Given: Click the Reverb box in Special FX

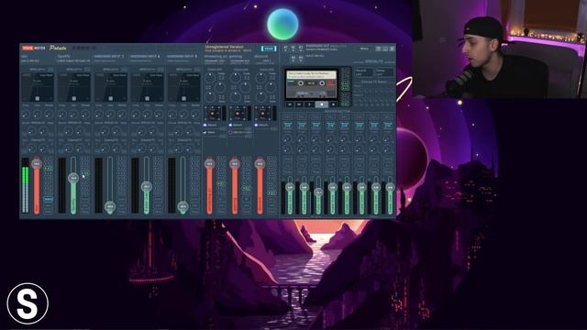Looking at the screenshot, I should [x=363, y=72].
